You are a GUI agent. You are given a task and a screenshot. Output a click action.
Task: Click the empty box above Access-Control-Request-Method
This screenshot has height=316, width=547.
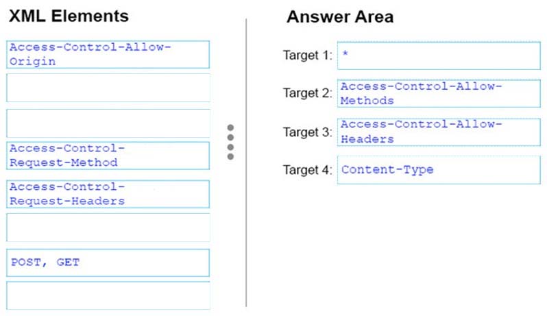click(108, 123)
